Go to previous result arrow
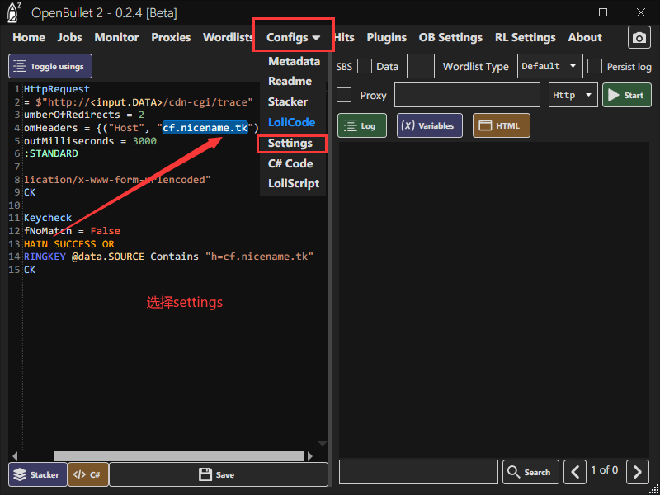 click(x=575, y=472)
